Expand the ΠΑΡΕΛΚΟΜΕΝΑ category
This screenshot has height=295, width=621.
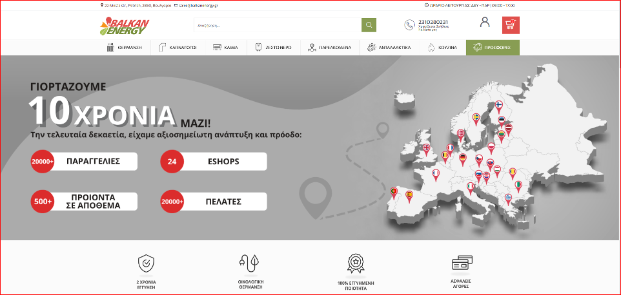330,48
